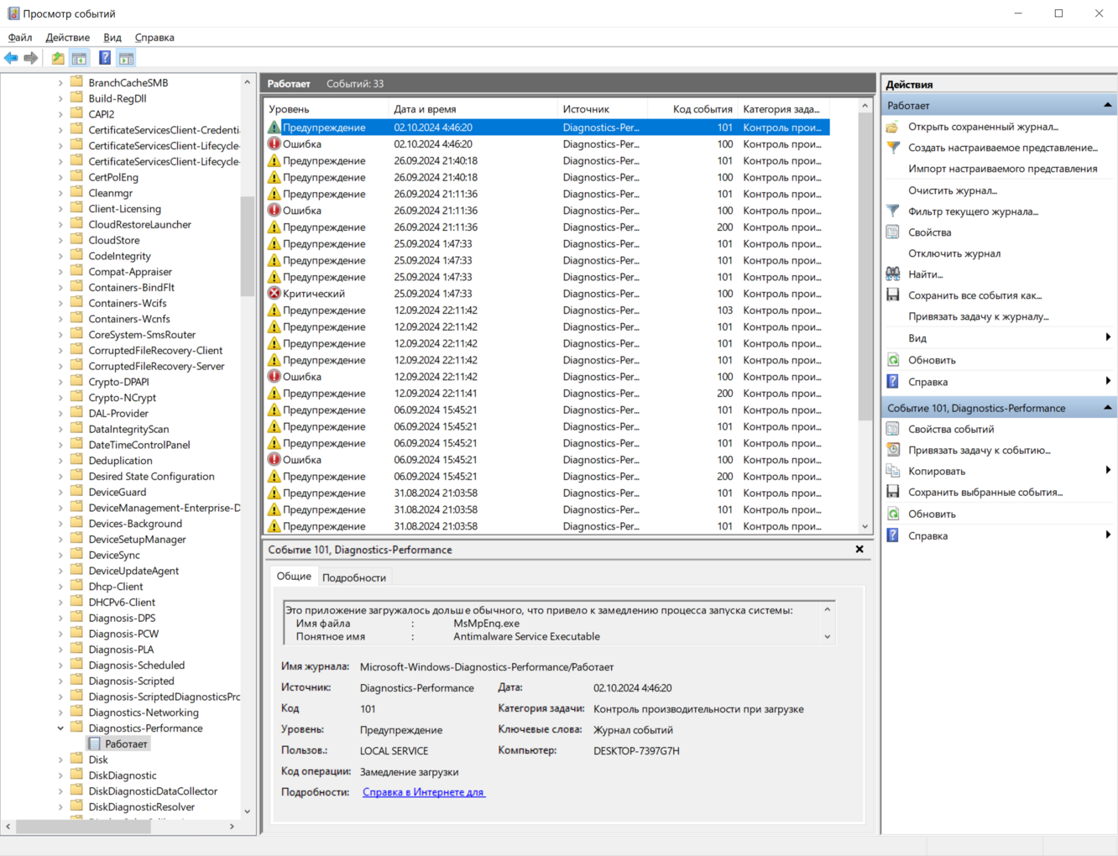Switch to the Details tab
This screenshot has height=856, width=1118.
(x=353, y=577)
